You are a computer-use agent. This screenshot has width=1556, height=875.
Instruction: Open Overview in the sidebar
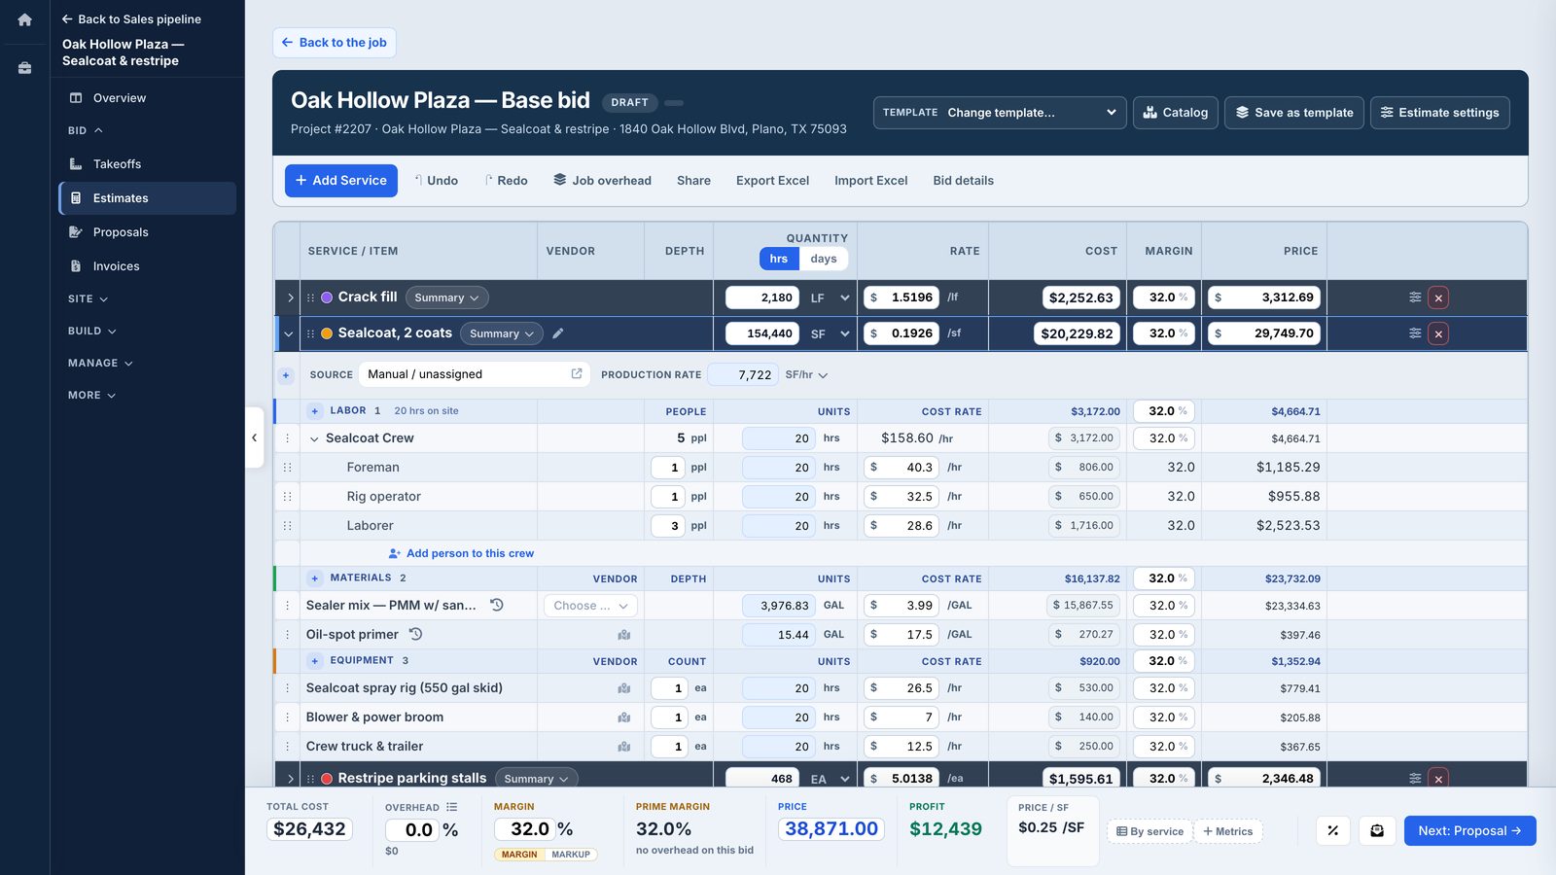coord(148,98)
